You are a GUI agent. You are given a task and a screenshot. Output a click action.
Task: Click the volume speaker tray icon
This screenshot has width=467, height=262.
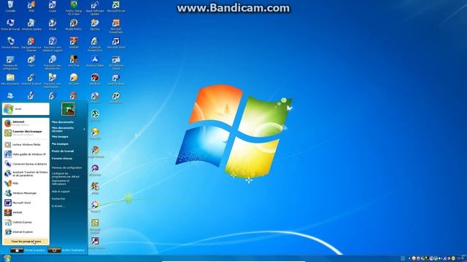pyautogui.click(x=440, y=258)
